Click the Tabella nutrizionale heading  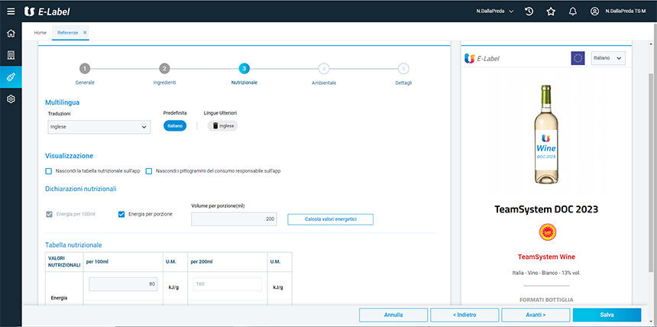[x=74, y=244]
